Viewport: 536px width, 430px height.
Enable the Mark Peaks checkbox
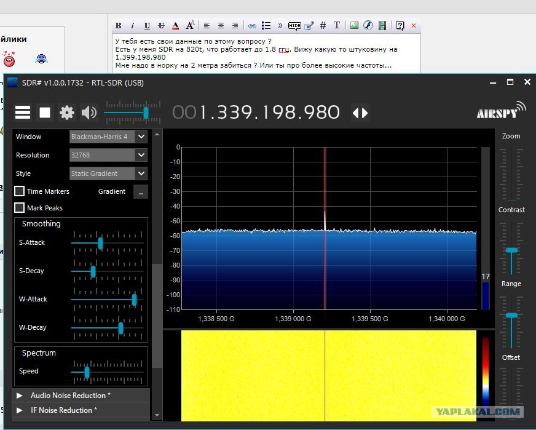click(x=20, y=207)
